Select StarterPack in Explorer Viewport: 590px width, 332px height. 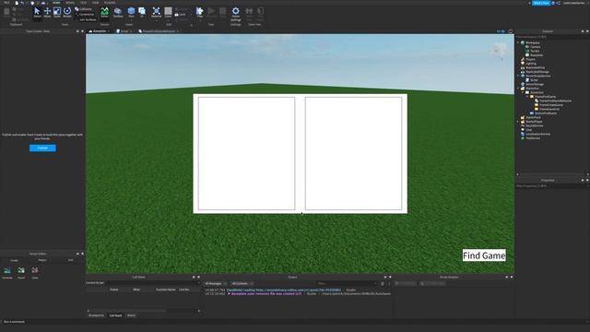click(x=533, y=117)
